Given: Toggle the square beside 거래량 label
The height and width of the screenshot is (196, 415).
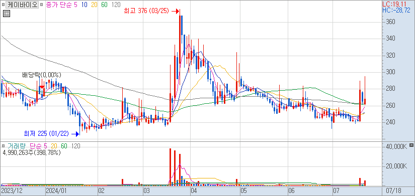Looking at the screenshot, I should (x=4, y=146).
